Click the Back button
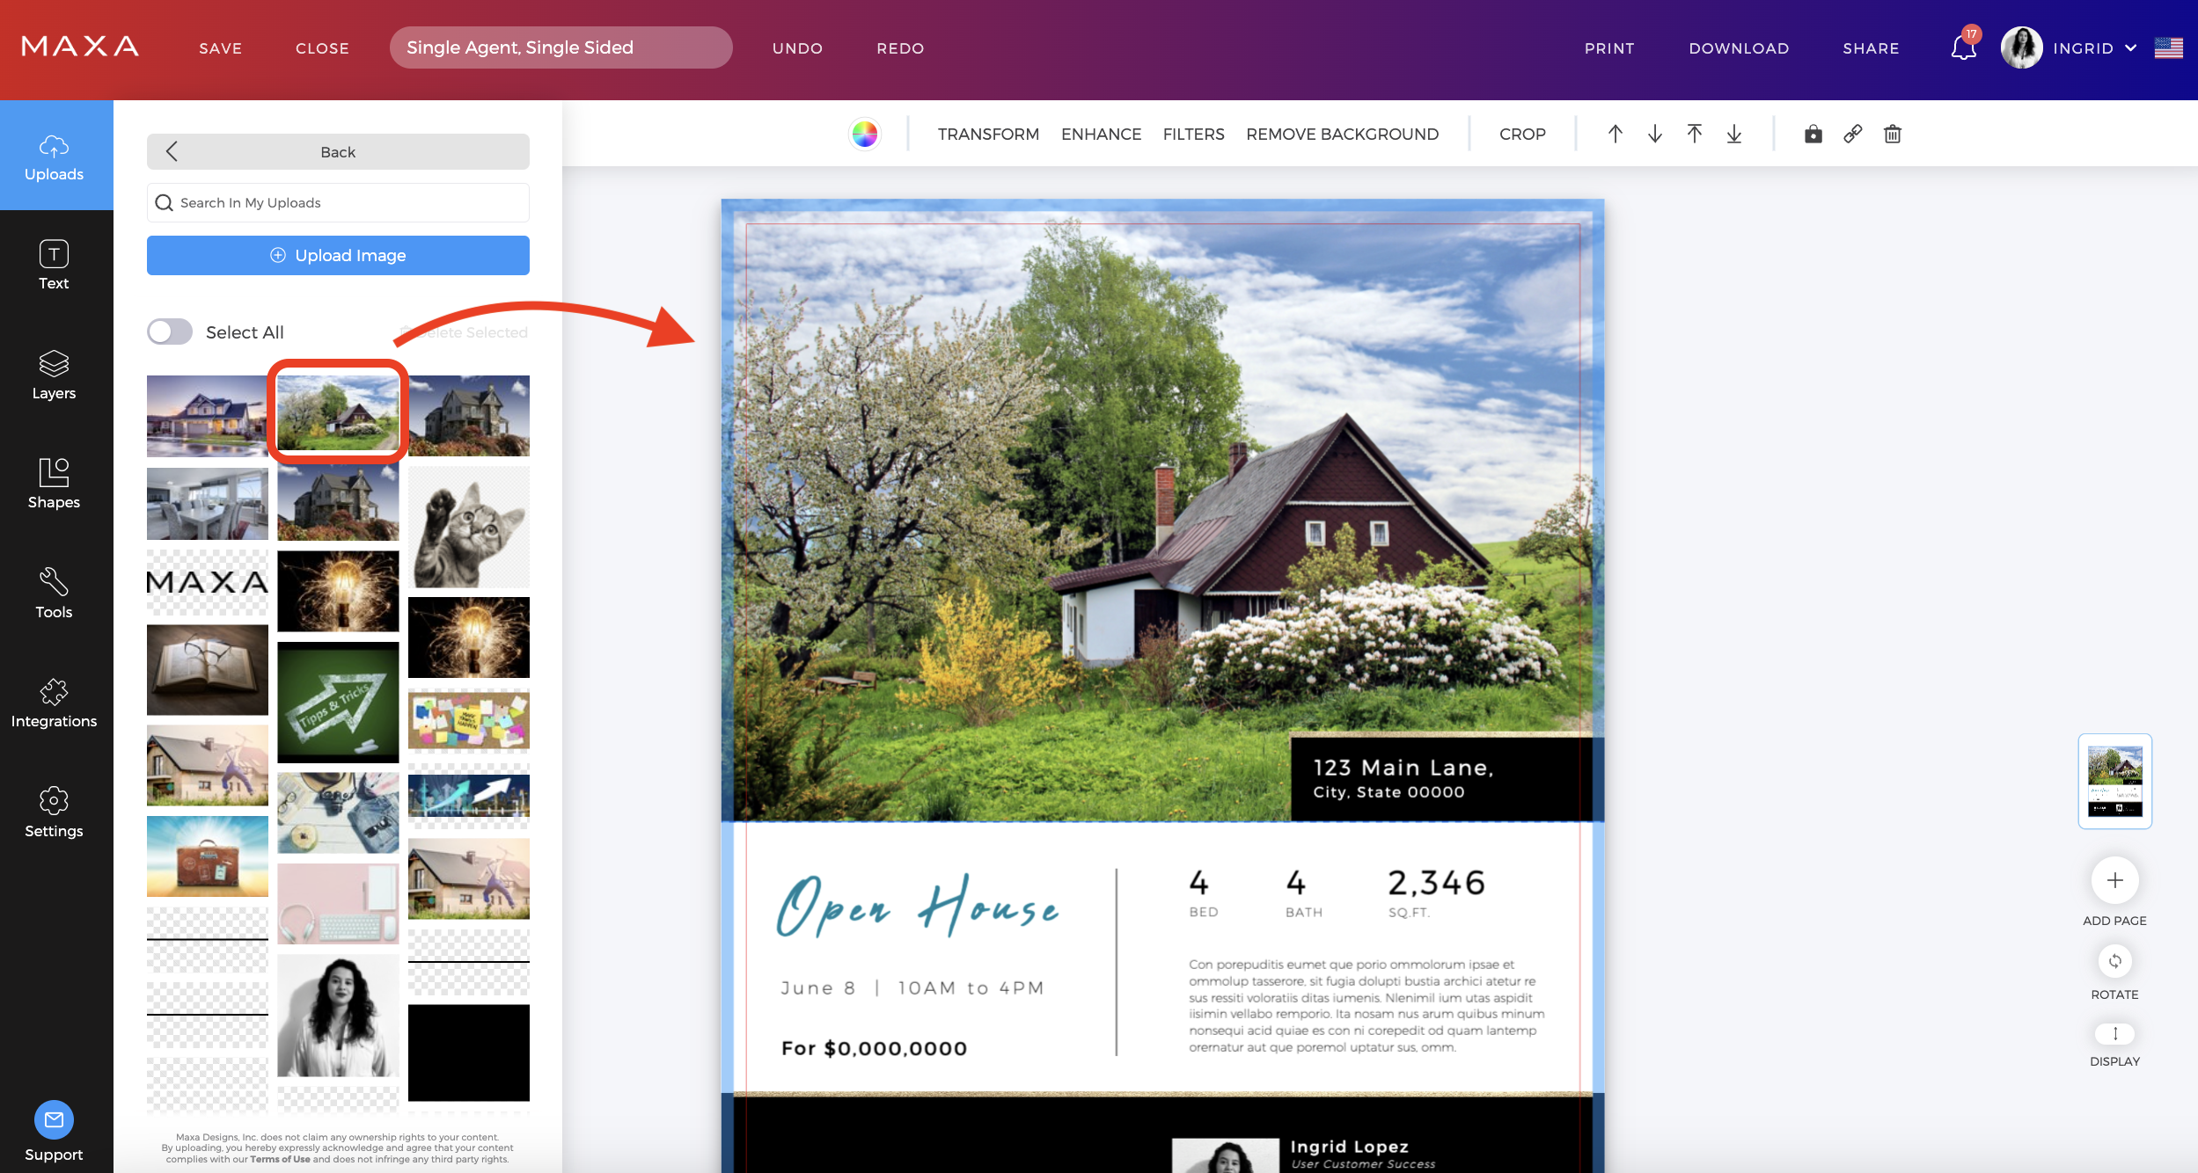The width and height of the screenshot is (2198, 1173). click(338, 151)
